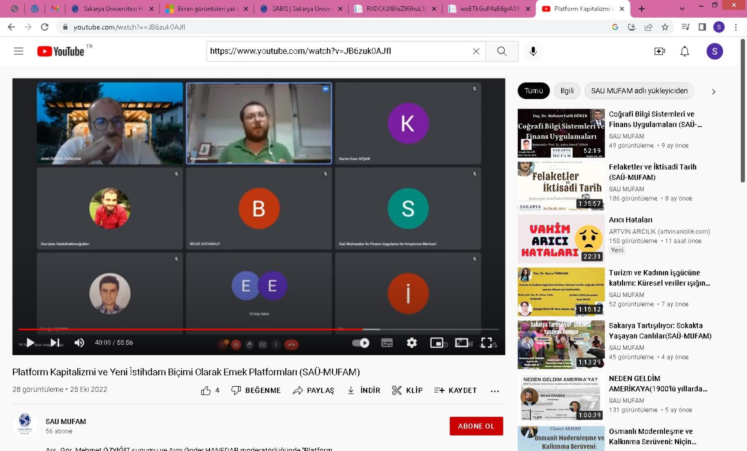Subscribe with the ABONE OL button
The width and height of the screenshot is (747, 451).
[476, 426]
